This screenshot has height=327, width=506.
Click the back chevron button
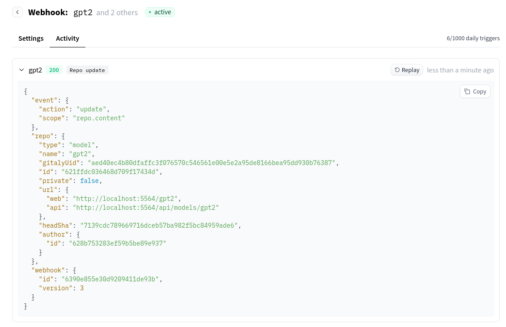tap(17, 12)
